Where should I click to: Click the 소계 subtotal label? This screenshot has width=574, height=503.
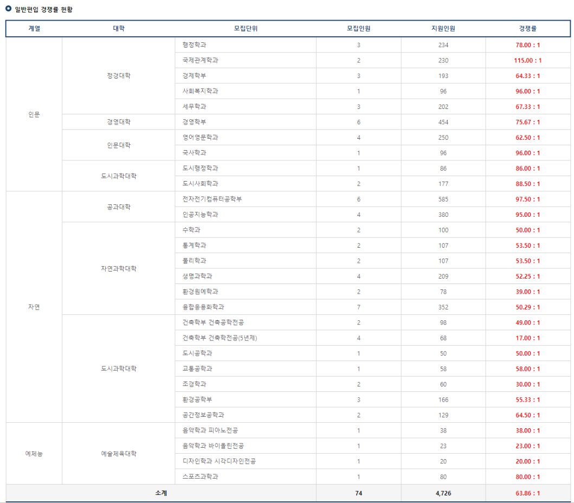click(160, 493)
